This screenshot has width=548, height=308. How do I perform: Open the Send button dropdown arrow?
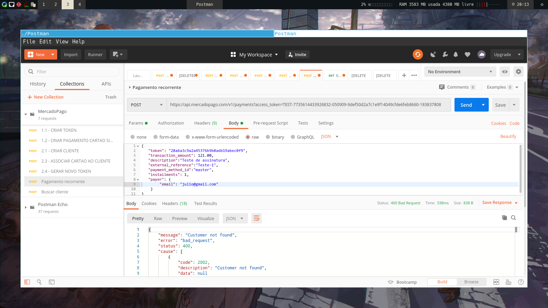[483, 105]
